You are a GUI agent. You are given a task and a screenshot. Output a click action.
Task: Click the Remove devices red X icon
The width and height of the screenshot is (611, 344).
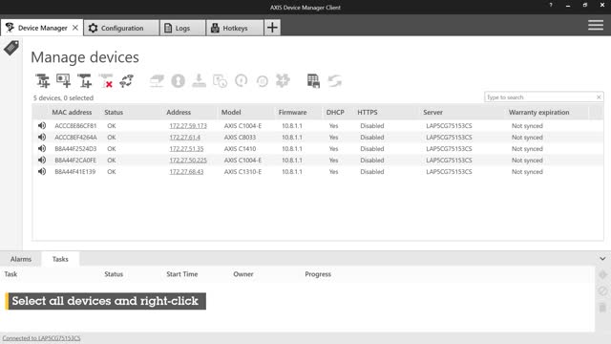[106, 81]
